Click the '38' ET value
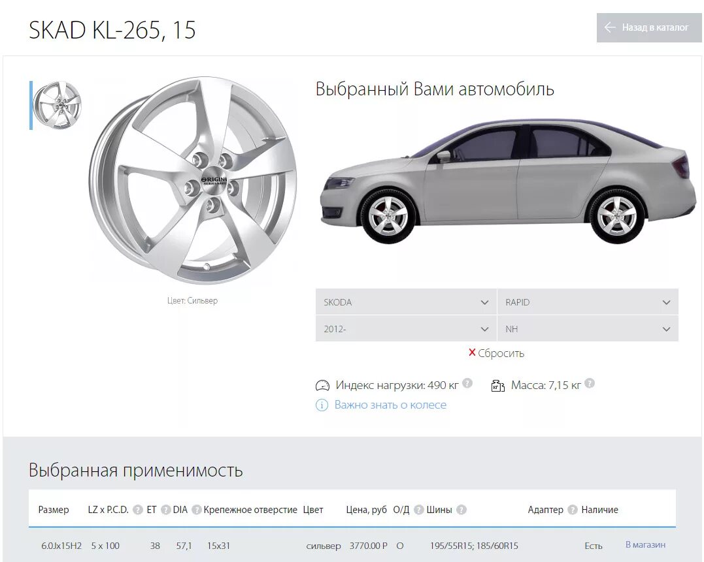 click(155, 546)
